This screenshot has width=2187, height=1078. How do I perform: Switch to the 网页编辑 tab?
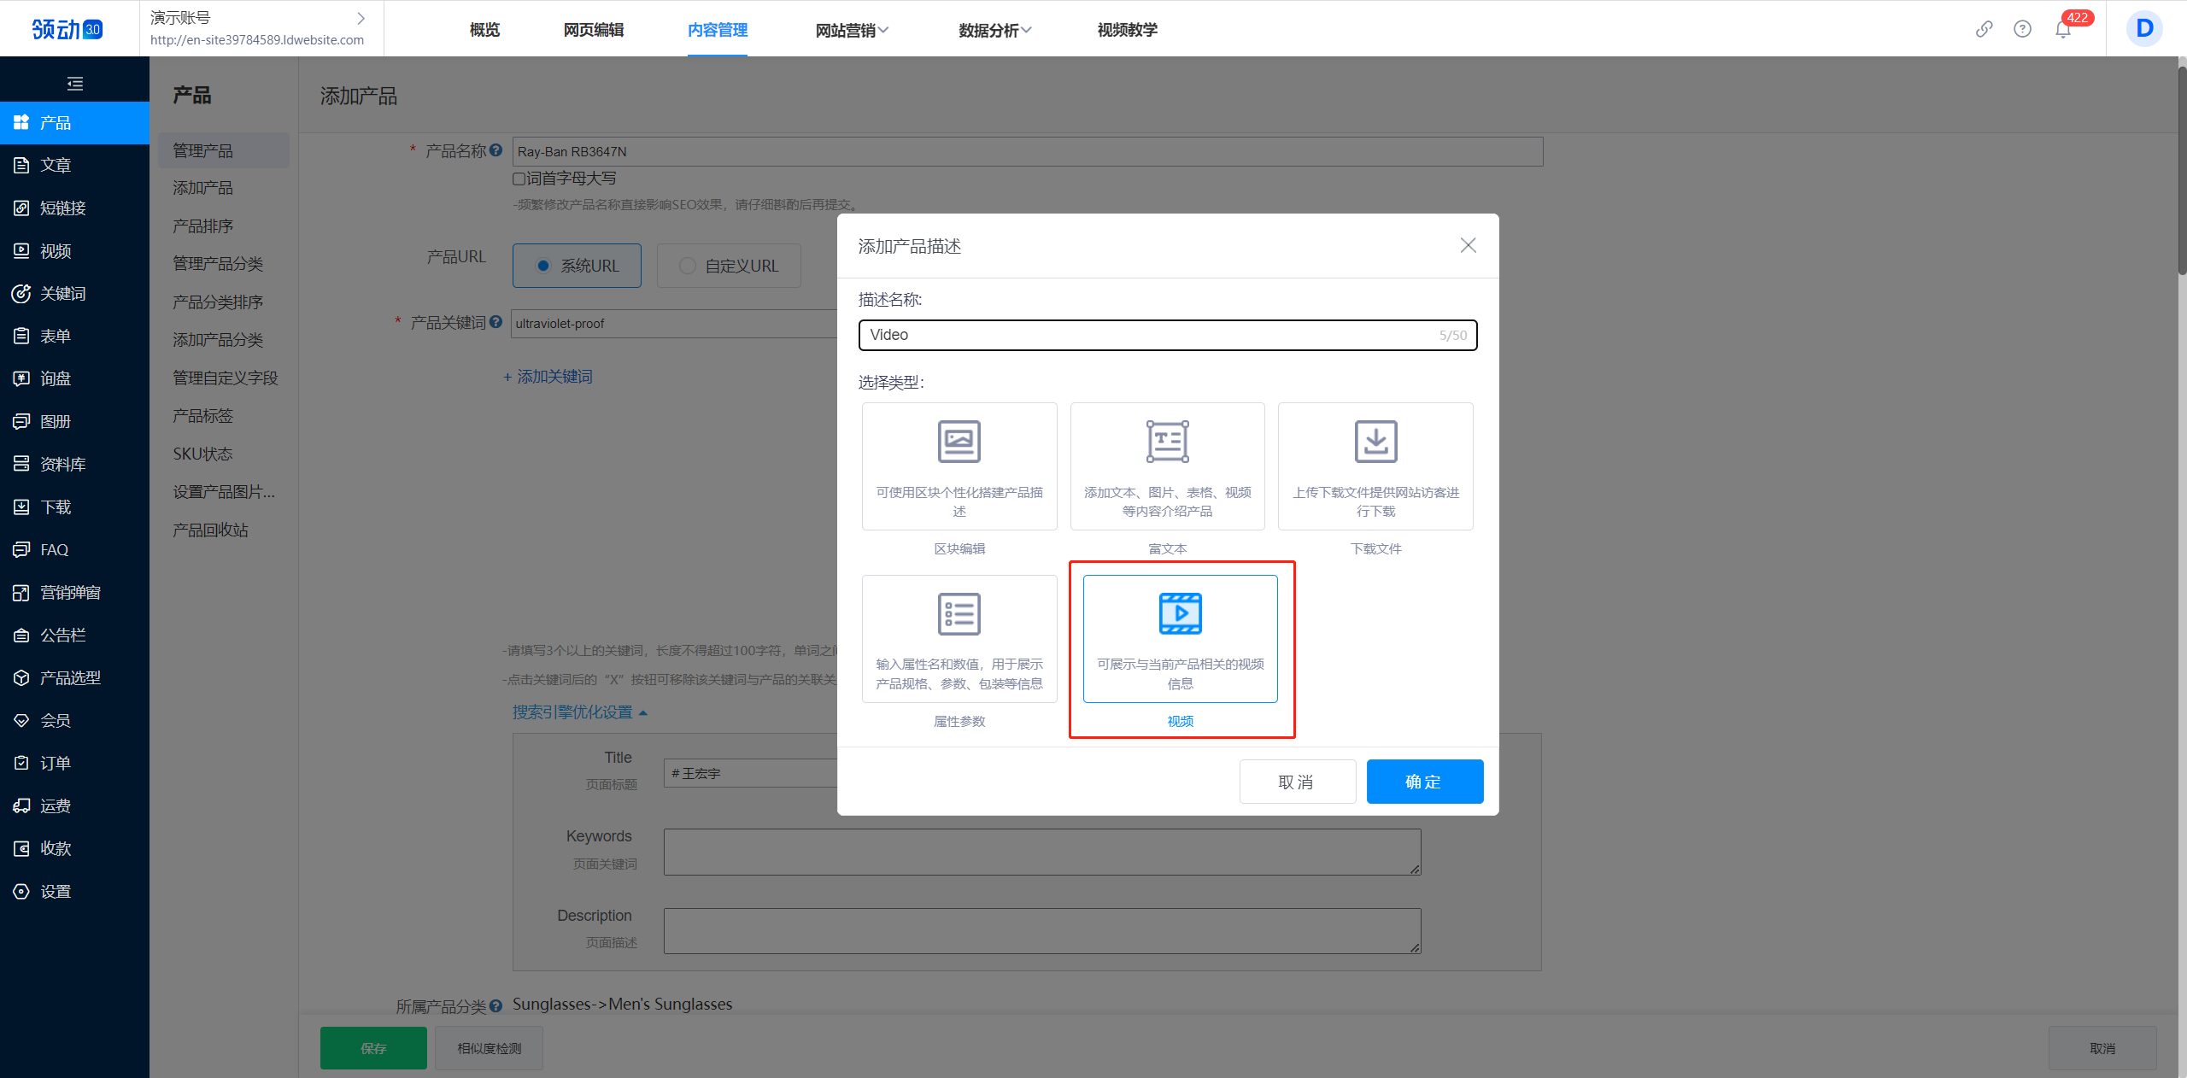pyautogui.click(x=593, y=30)
